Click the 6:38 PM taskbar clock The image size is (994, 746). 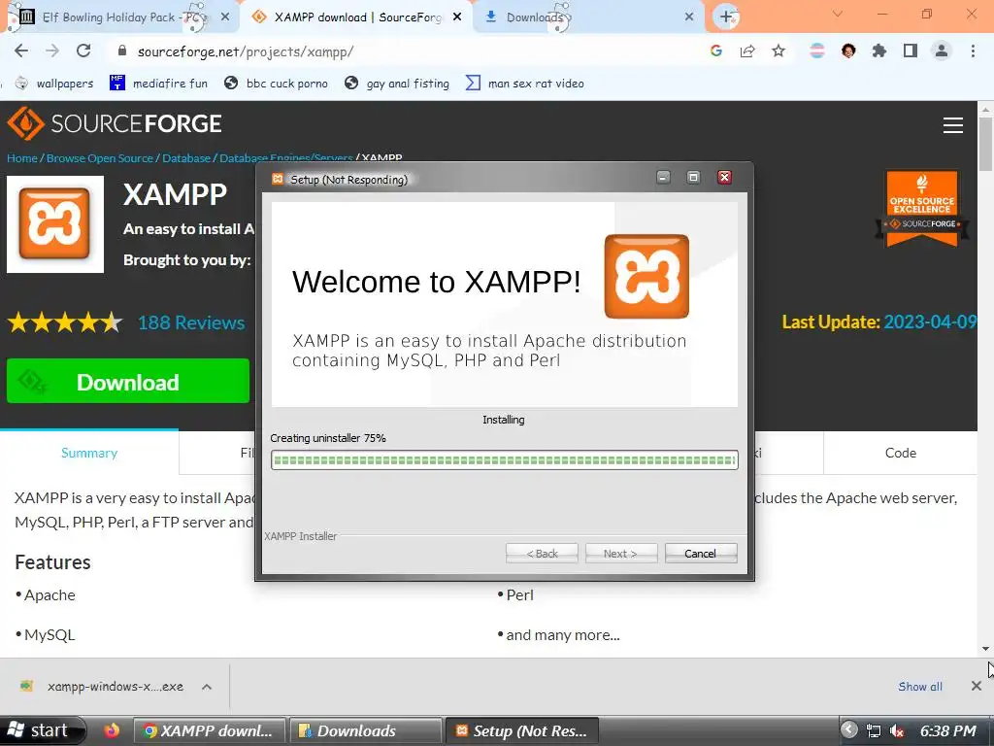(x=947, y=730)
